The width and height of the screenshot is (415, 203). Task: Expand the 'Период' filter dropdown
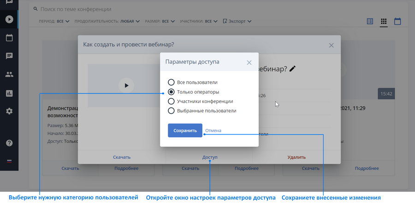pos(54,21)
